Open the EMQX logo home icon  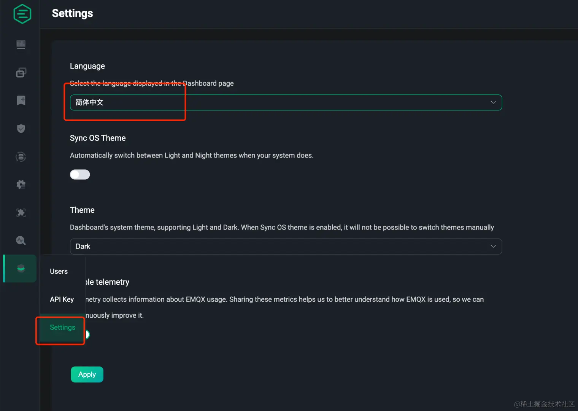(22, 14)
